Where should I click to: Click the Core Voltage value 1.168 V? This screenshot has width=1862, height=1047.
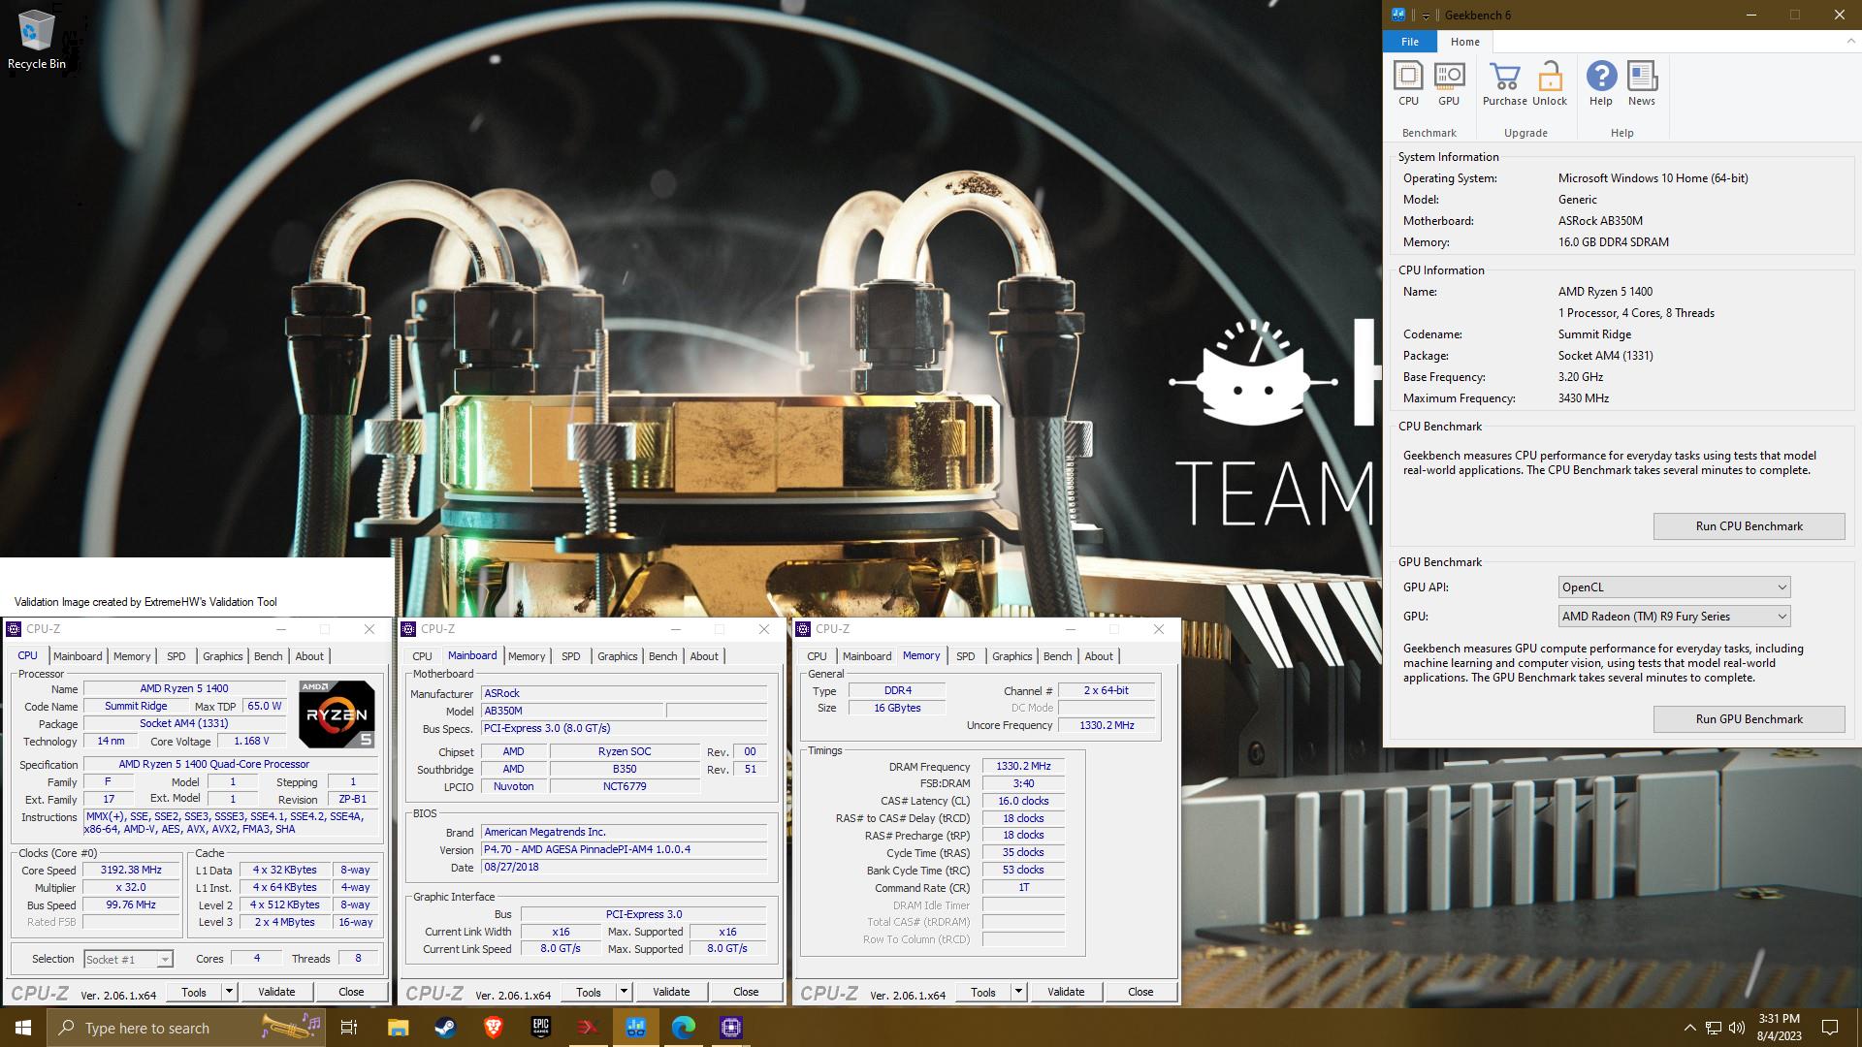[251, 741]
